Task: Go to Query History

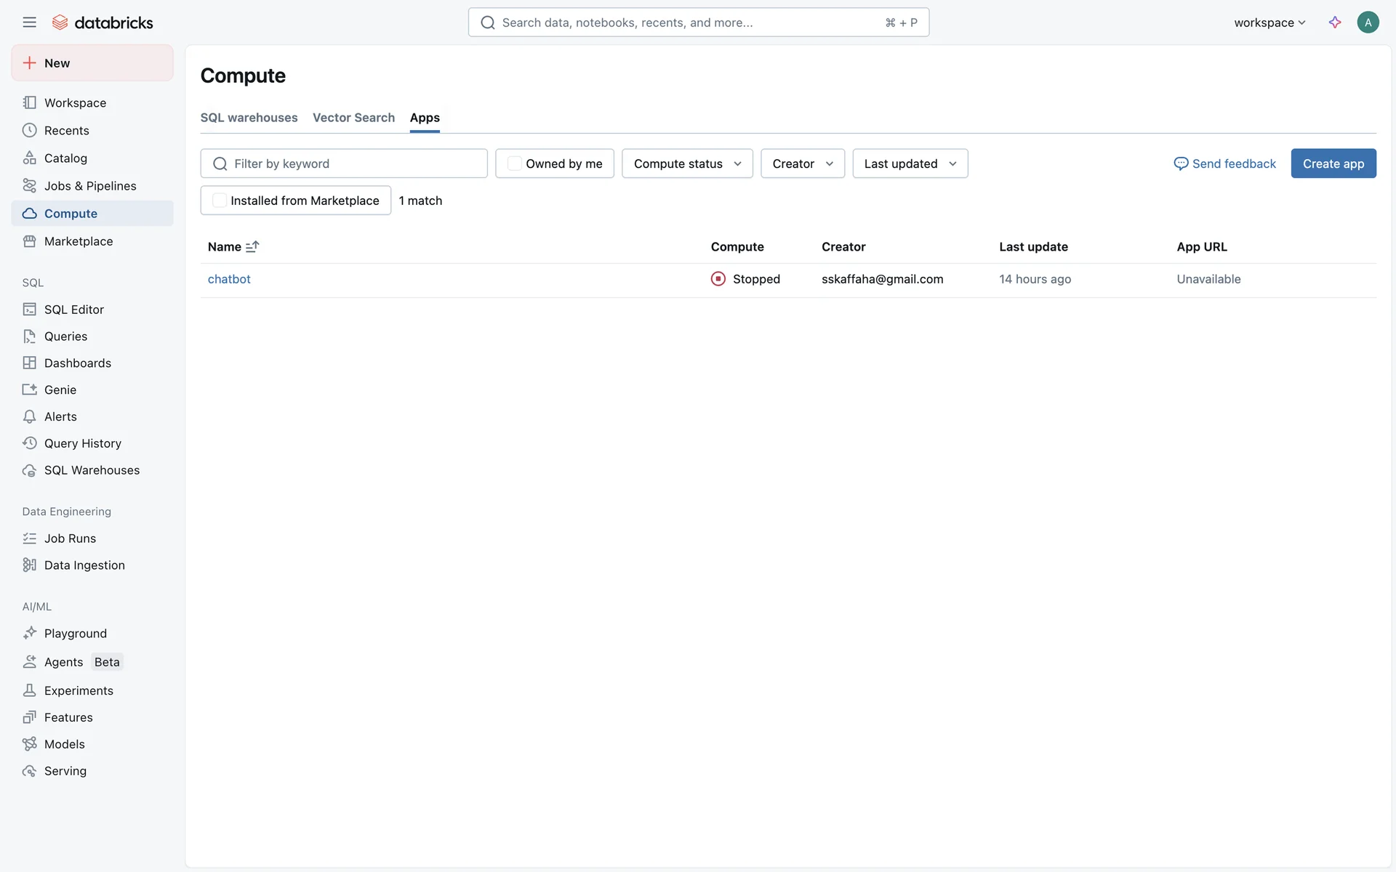Action: pos(82,443)
